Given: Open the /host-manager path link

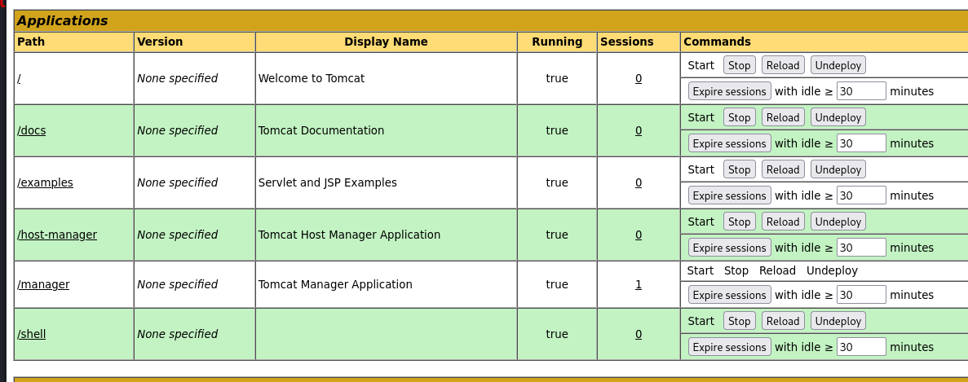Looking at the screenshot, I should (x=57, y=235).
